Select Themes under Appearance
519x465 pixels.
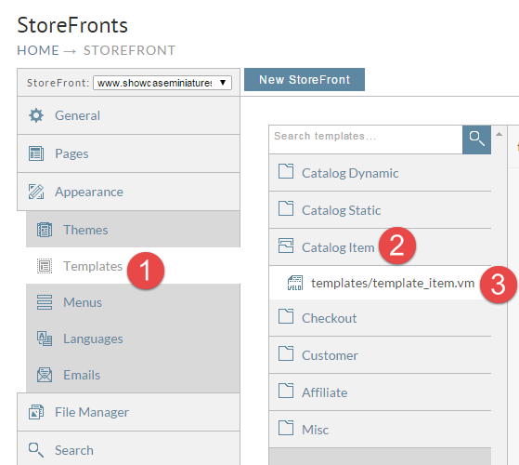click(x=133, y=230)
